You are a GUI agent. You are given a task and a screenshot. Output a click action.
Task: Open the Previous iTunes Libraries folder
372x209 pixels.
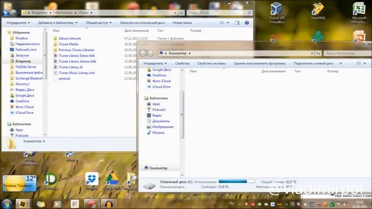76,50
